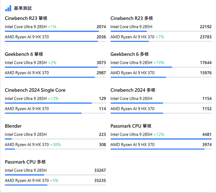Image resolution: width=216 pixels, height=193 pixels.
Task: Click the score 129 value
Action: 102,98
